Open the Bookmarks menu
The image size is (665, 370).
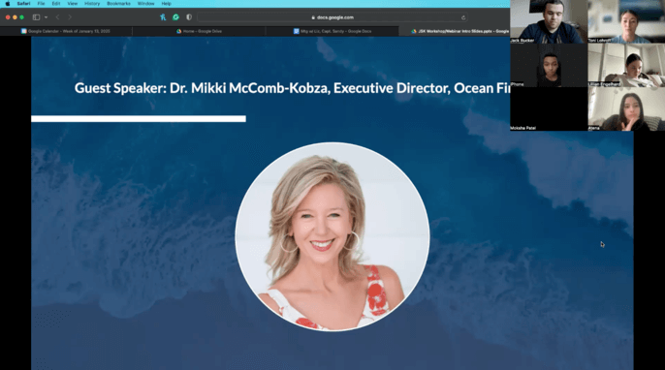(118, 4)
